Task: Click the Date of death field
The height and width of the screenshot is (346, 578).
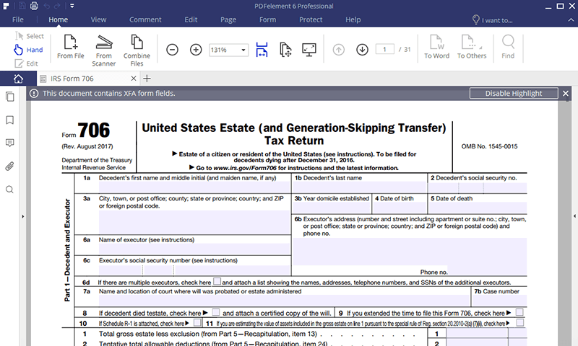Action: coord(478,208)
